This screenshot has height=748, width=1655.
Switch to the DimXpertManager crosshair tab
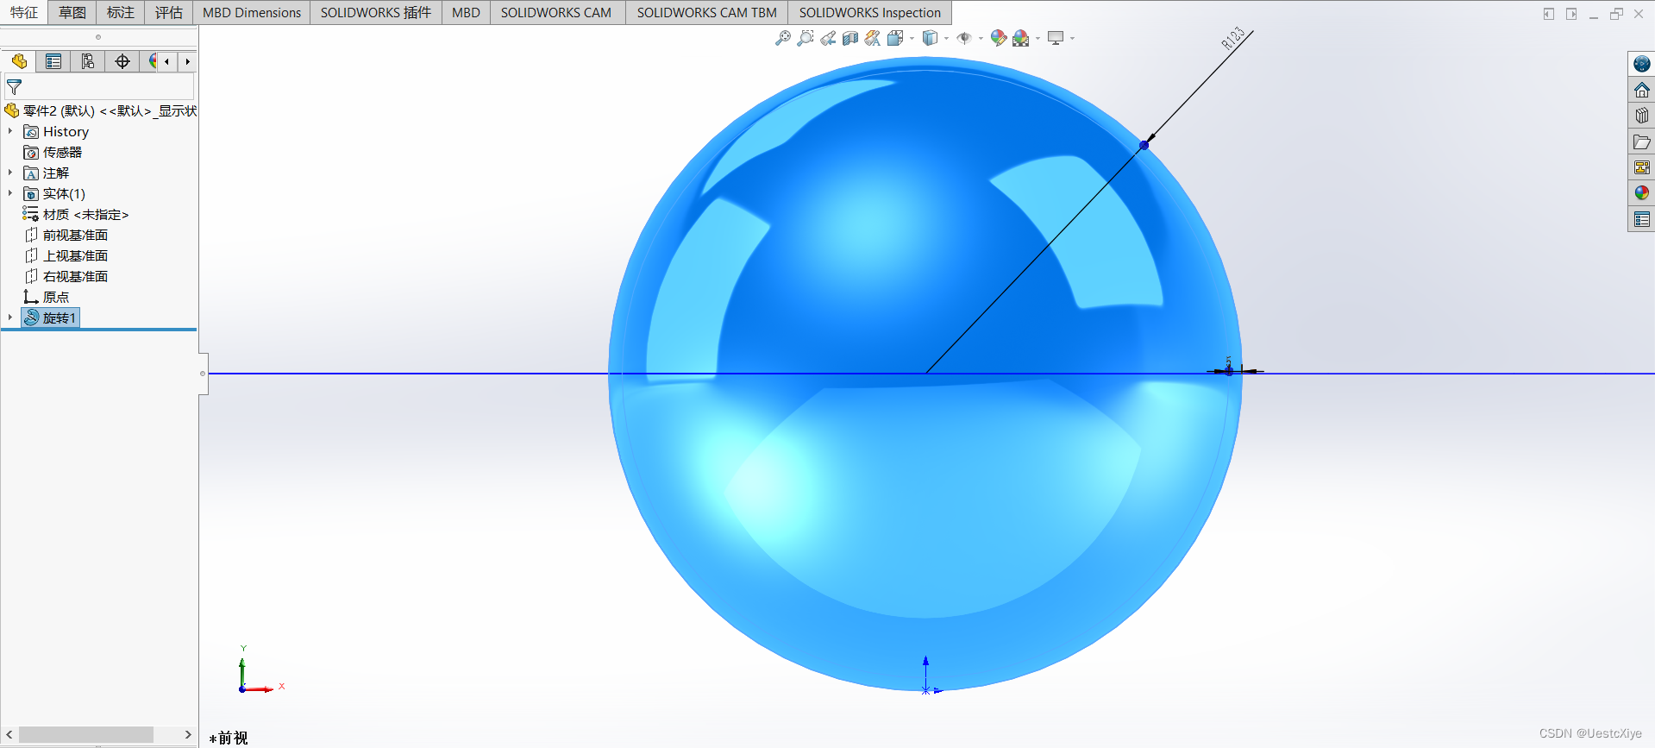(x=122, y=61)
